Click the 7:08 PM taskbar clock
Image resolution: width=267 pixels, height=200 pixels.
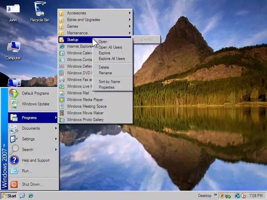click(x=256, y=196)
